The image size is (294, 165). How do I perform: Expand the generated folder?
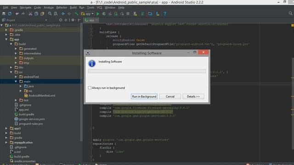pos(16,49)
